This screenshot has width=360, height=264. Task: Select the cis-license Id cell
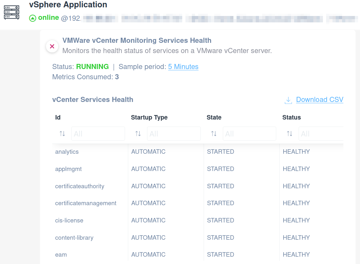pos(69,221)
